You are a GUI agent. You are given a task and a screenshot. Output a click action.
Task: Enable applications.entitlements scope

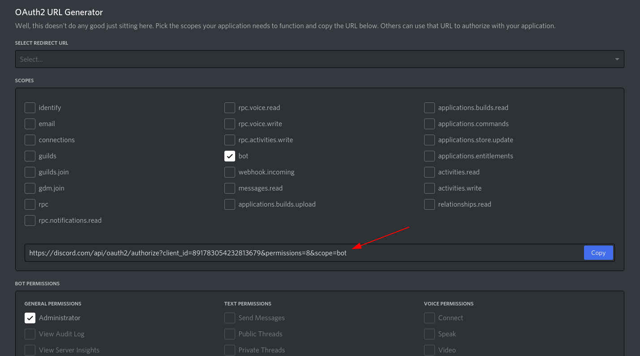click(430, 156)
